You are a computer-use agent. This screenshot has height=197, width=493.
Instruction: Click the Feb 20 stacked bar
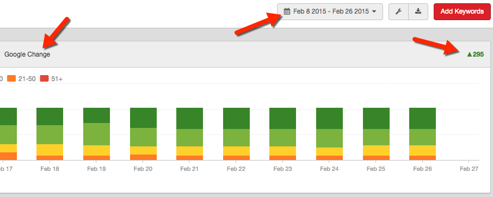[143, 134]
